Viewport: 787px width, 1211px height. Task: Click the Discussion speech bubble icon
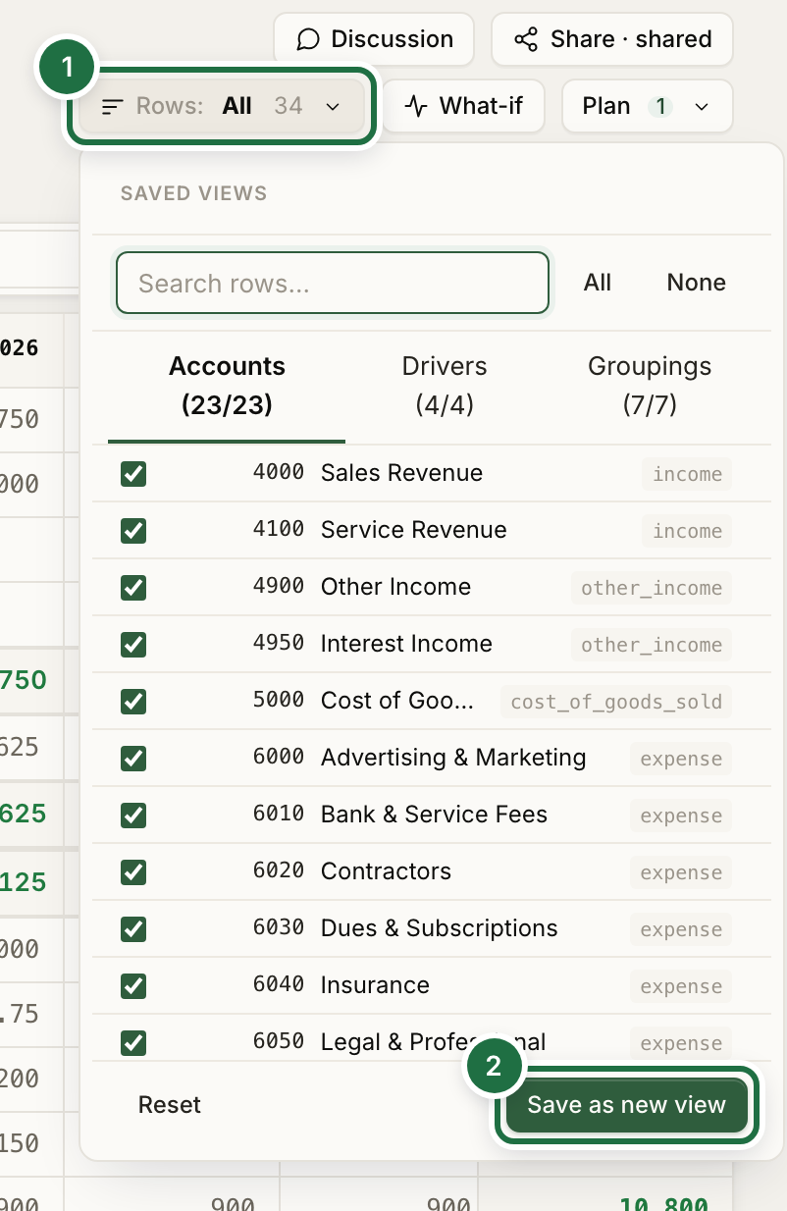click(x=308, y=39)
